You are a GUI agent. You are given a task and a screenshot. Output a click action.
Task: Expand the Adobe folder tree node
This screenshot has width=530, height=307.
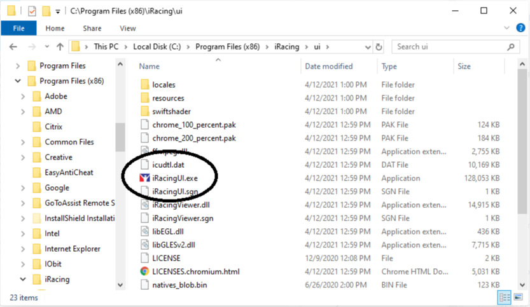(x=23, y=96)
